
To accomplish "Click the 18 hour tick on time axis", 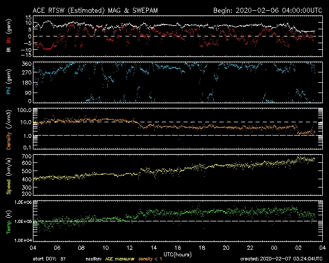I will coord(202,248).
